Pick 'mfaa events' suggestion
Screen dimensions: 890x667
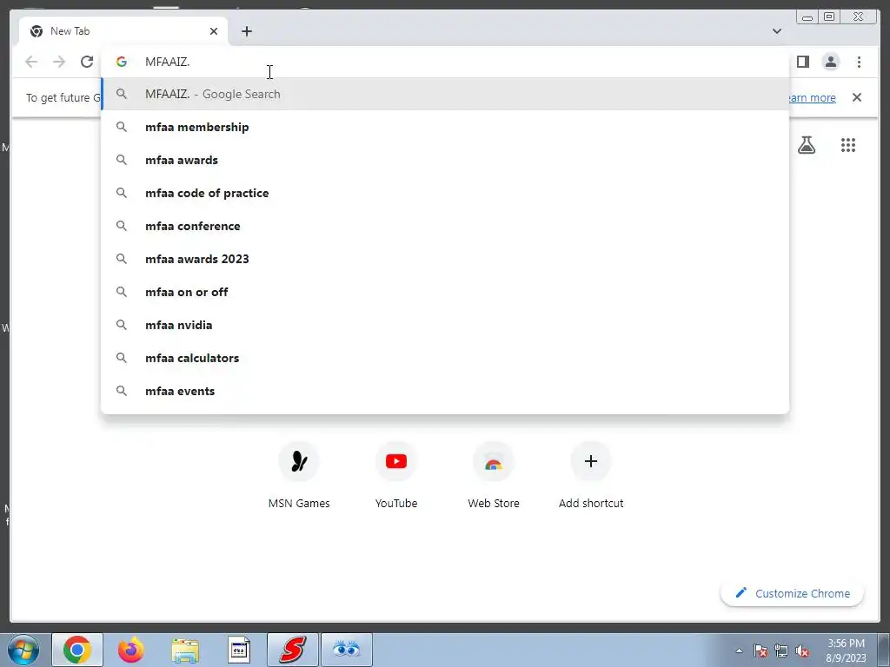[445, 391]
